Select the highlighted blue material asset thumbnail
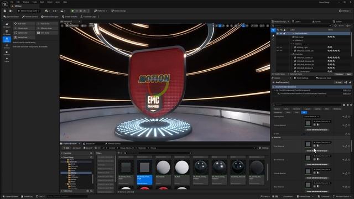The height and width of the screenshot is (199, 354). (145, 167)
